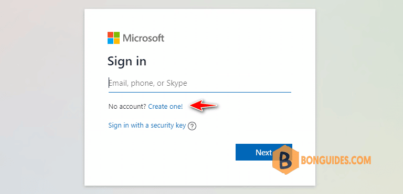This screenshot has width=403, height=194.
Task: Click the red square of the Microsoft logo
Action: pyautogui.click(x=111, y=35)
